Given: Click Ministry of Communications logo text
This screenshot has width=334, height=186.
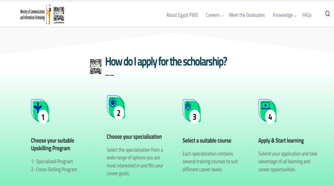Looking at the screenshot, I should (33, 15).
